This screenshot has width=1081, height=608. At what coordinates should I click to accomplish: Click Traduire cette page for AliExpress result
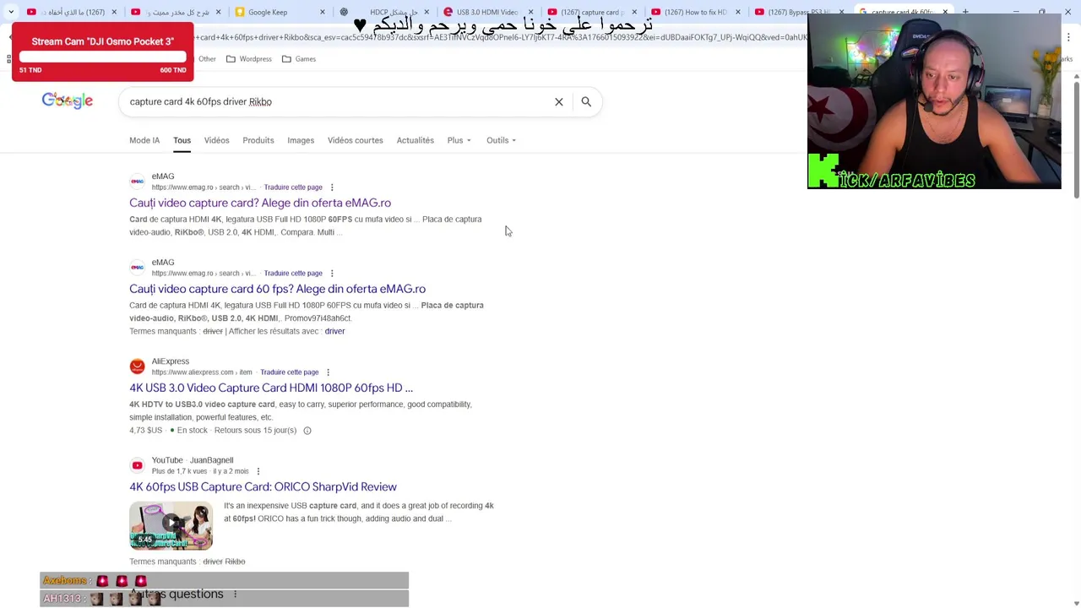click(290, 372)
